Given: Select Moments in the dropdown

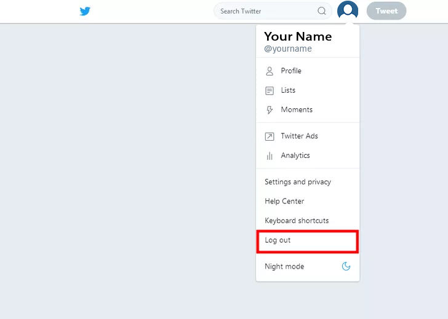Looking at the screenshot, I should click(x=308, y=110).
